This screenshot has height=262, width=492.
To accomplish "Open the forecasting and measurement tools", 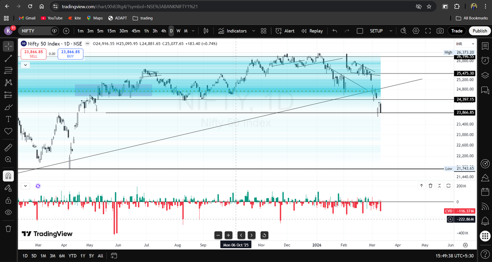I will click(8, 95).
